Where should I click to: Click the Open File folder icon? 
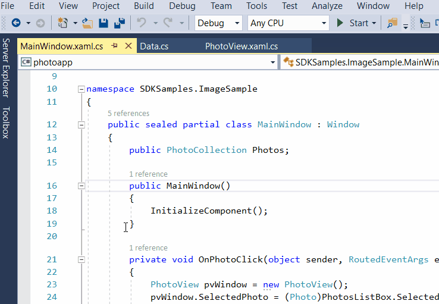87,23
